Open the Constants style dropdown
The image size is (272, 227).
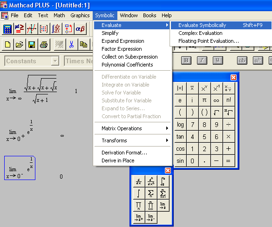coord(55,61)
